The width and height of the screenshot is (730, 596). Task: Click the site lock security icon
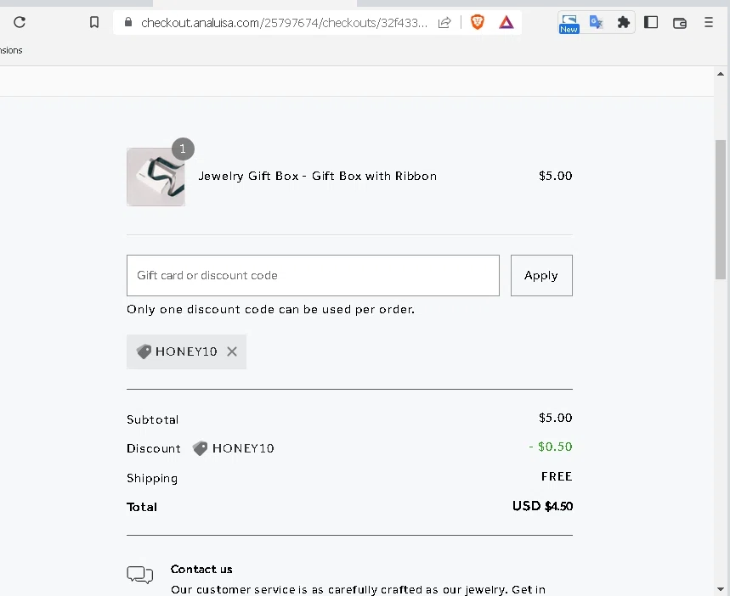click(x=129, y=23)
